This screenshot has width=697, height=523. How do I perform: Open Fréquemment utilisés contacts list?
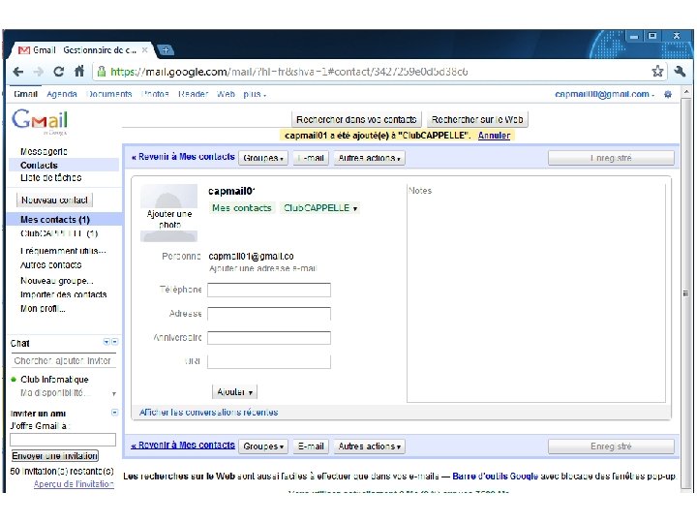point(63,251)
